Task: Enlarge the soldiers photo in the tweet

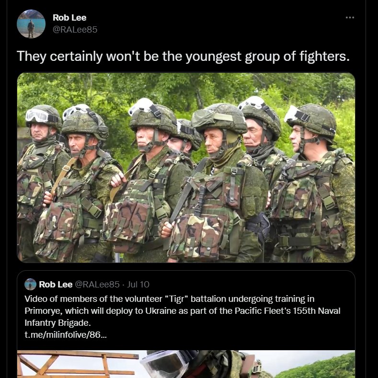Action: tap(186, 168)
